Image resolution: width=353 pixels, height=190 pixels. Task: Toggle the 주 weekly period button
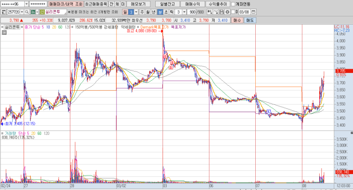pyautogui.click(x=142, y=12)
